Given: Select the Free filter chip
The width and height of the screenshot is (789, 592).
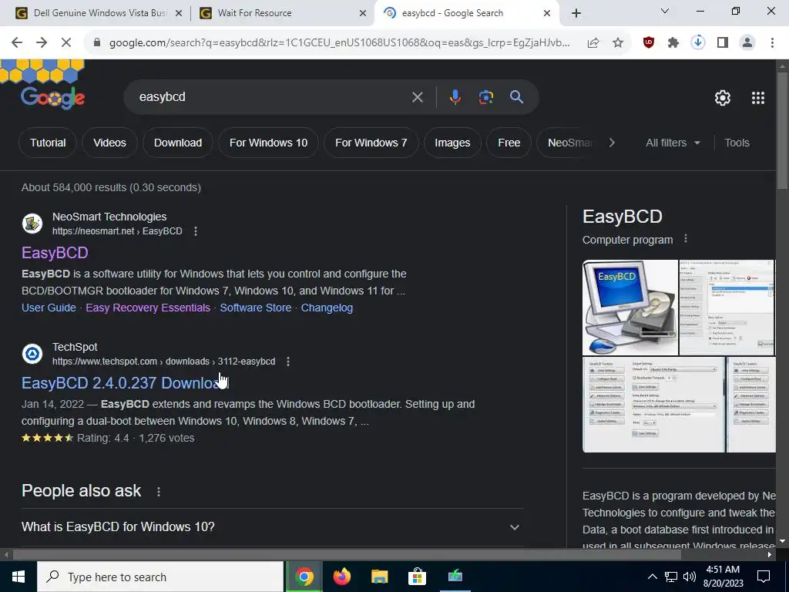Looking at the screenshot, I should coord(509,143).
